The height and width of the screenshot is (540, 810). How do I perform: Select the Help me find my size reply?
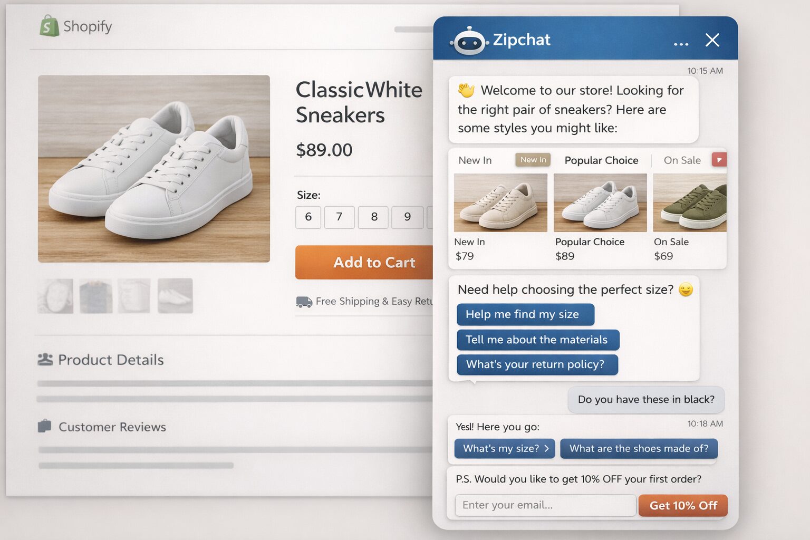coord(525,314)
